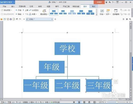Click the skin shirt icon in title bar
Screen dimensions: 133x104
point(106,2)
